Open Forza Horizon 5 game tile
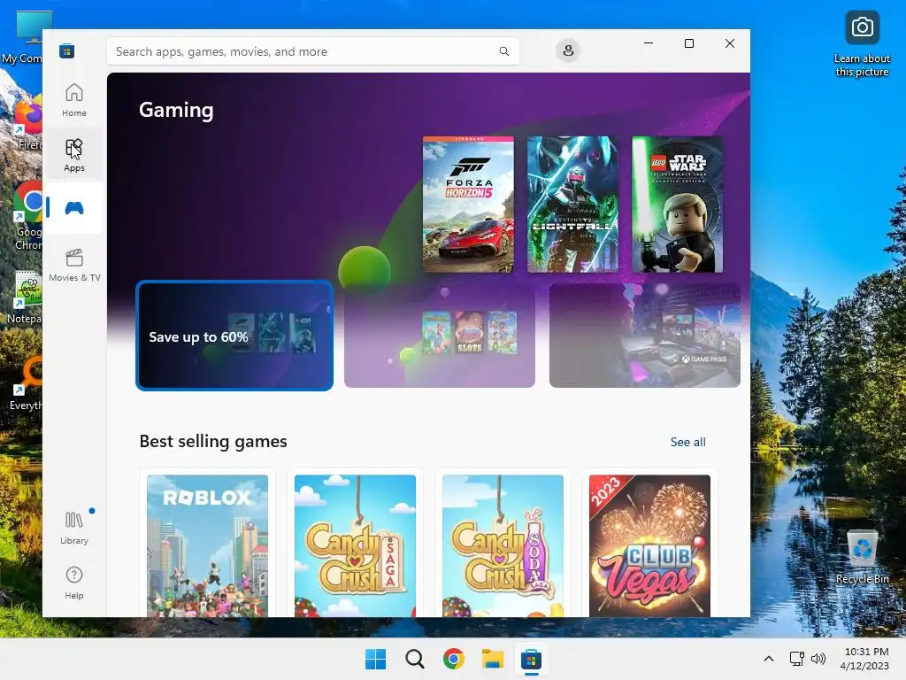 tap(468, 205)
